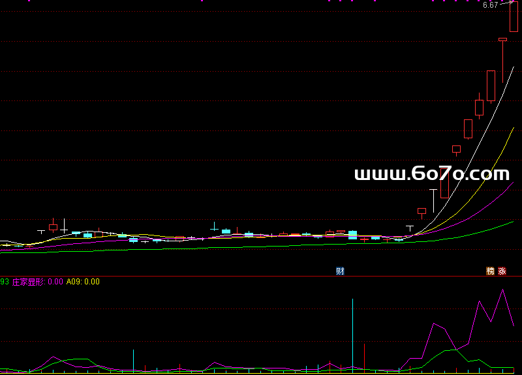522x375 pixels.
Task: Select the 6.67 high price label
Action: 491,5
